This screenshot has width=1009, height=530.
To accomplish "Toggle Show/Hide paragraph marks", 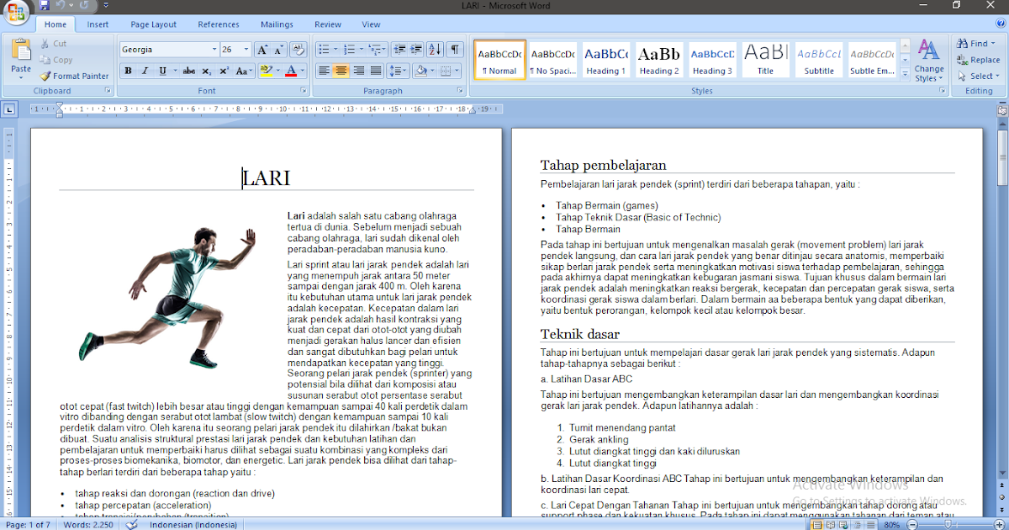I will coord(455,50).
